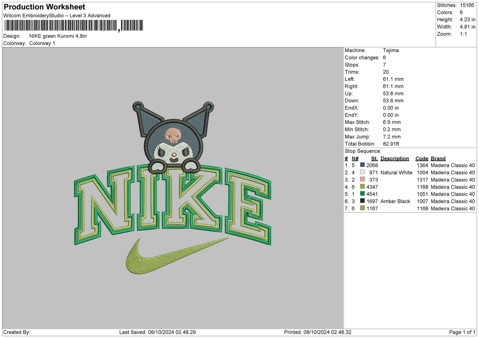Click the 'Stop Sequence:' heading
The image size is (479, 338).
pos(363,151)
